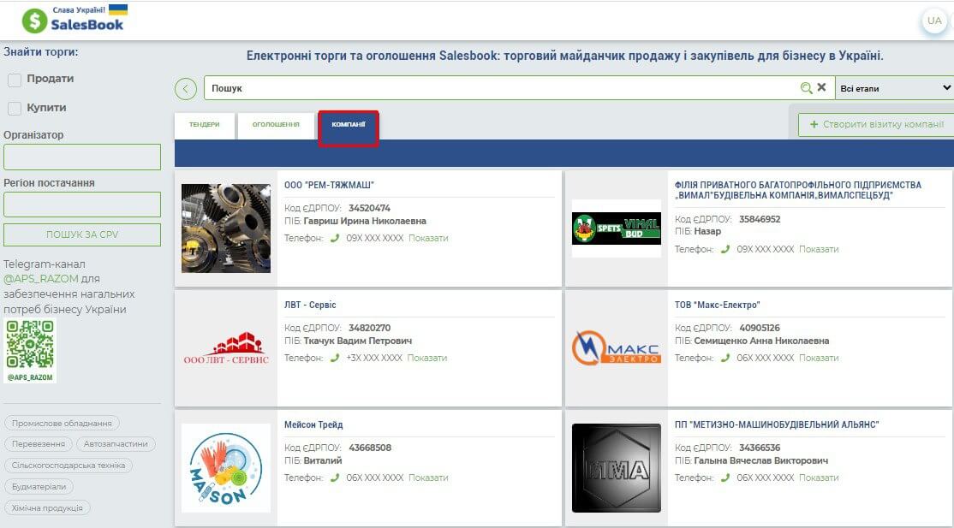954x528 pixels.
Task: Click phone icon for ВИМАЛСПЕЦБУД company
Action: (725, 249)
